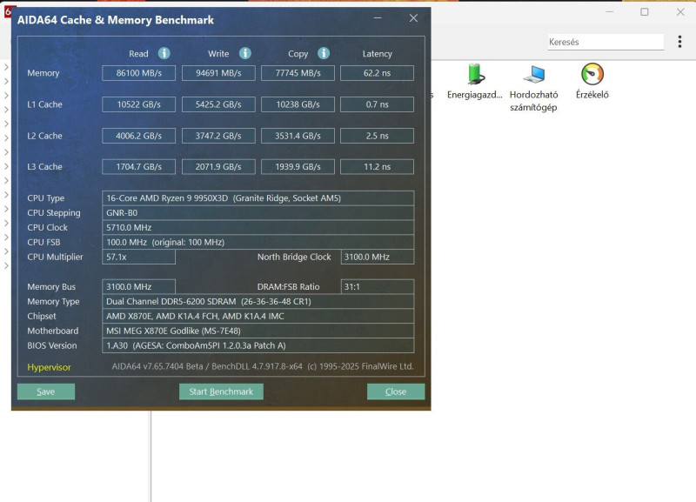Viewport: 696px width, 502px height.
Task: Click the dialog title AIDA64 Cache & Memory Benchmark
Action: [x=116, y=20]
